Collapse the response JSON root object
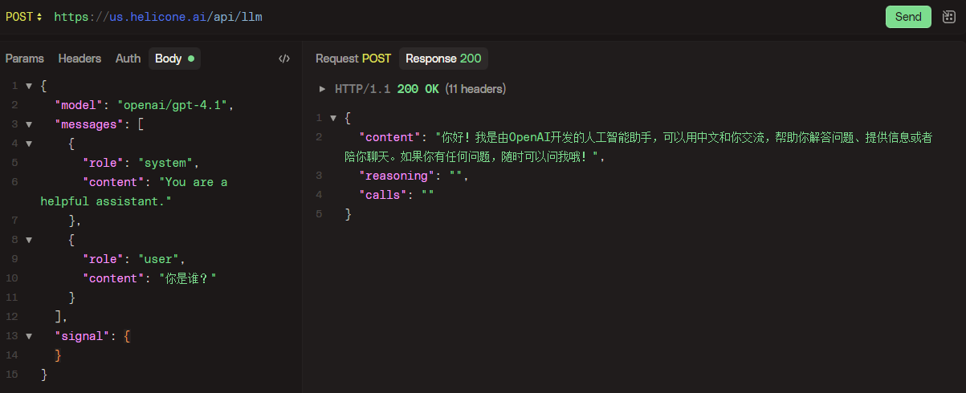This screenshot has width=966, height=393. 333,118
